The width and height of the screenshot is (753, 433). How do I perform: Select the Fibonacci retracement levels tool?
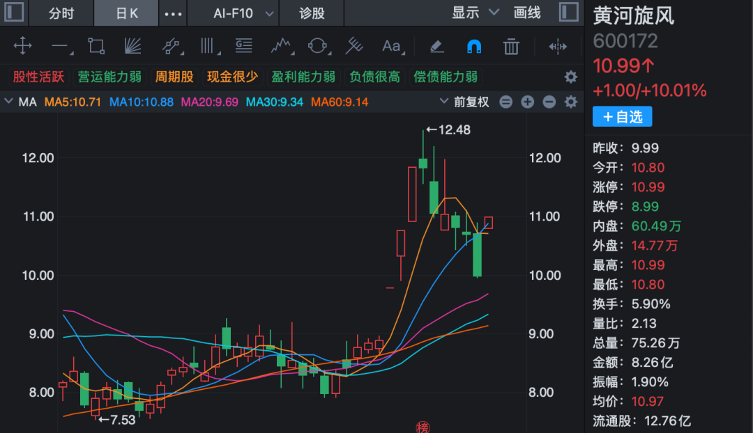[x=244, y=46]
